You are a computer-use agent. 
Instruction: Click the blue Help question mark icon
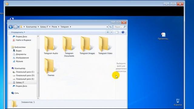pyautogui.click(x=123, y=32)
